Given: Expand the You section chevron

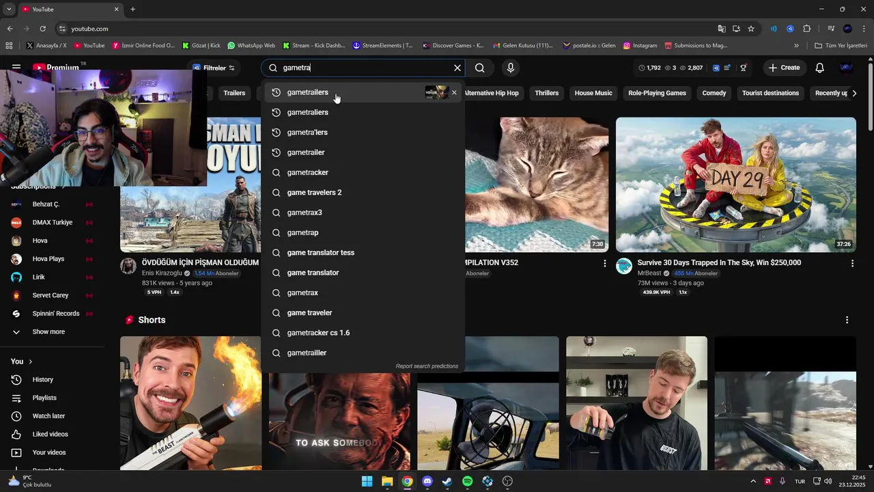Looking at the screenshot, I should [x=31, y=361].
